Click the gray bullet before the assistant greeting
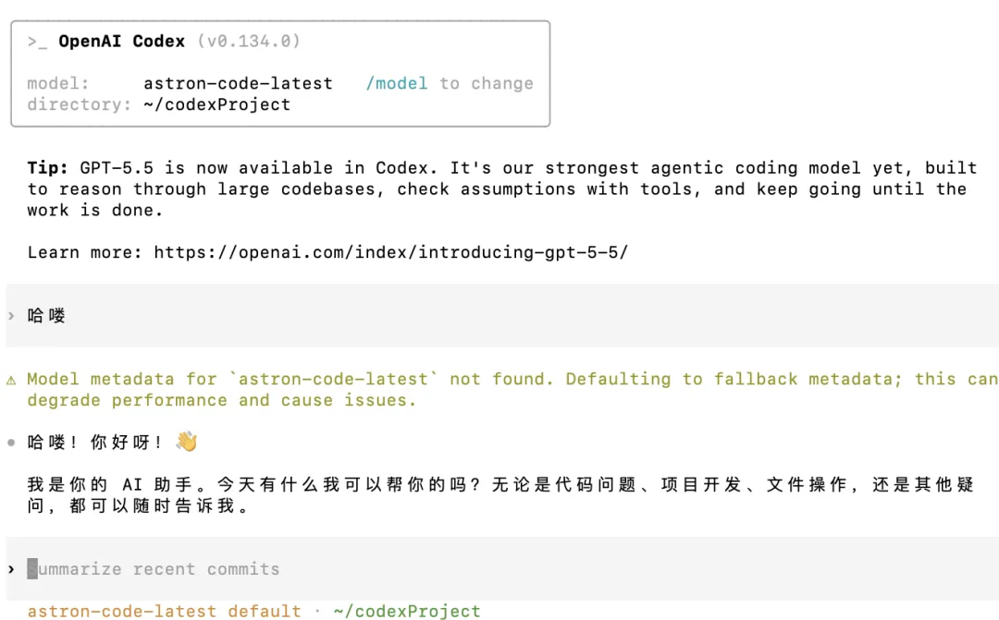Viewport: 999px width, 620px height. click(x=11, y=443)
